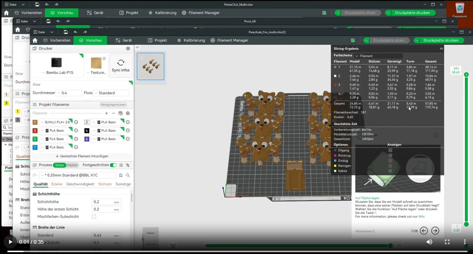Search process settings magnifier icon

coord(128,175)
